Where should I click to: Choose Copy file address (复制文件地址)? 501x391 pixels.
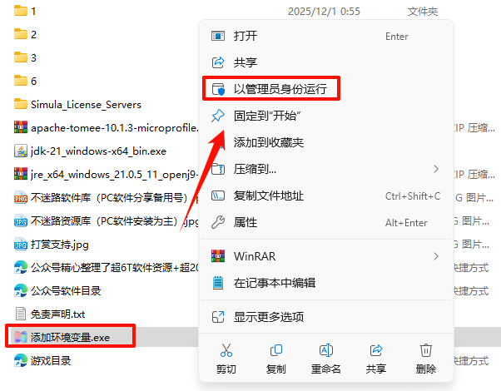326,195
